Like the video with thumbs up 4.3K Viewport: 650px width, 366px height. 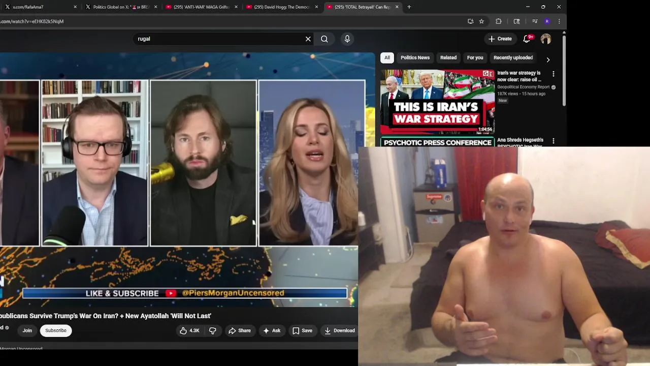pos(189,330)
